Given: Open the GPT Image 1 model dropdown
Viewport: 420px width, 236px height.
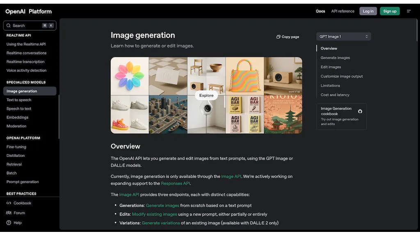Looking at the screenshot, I should 343,36.
